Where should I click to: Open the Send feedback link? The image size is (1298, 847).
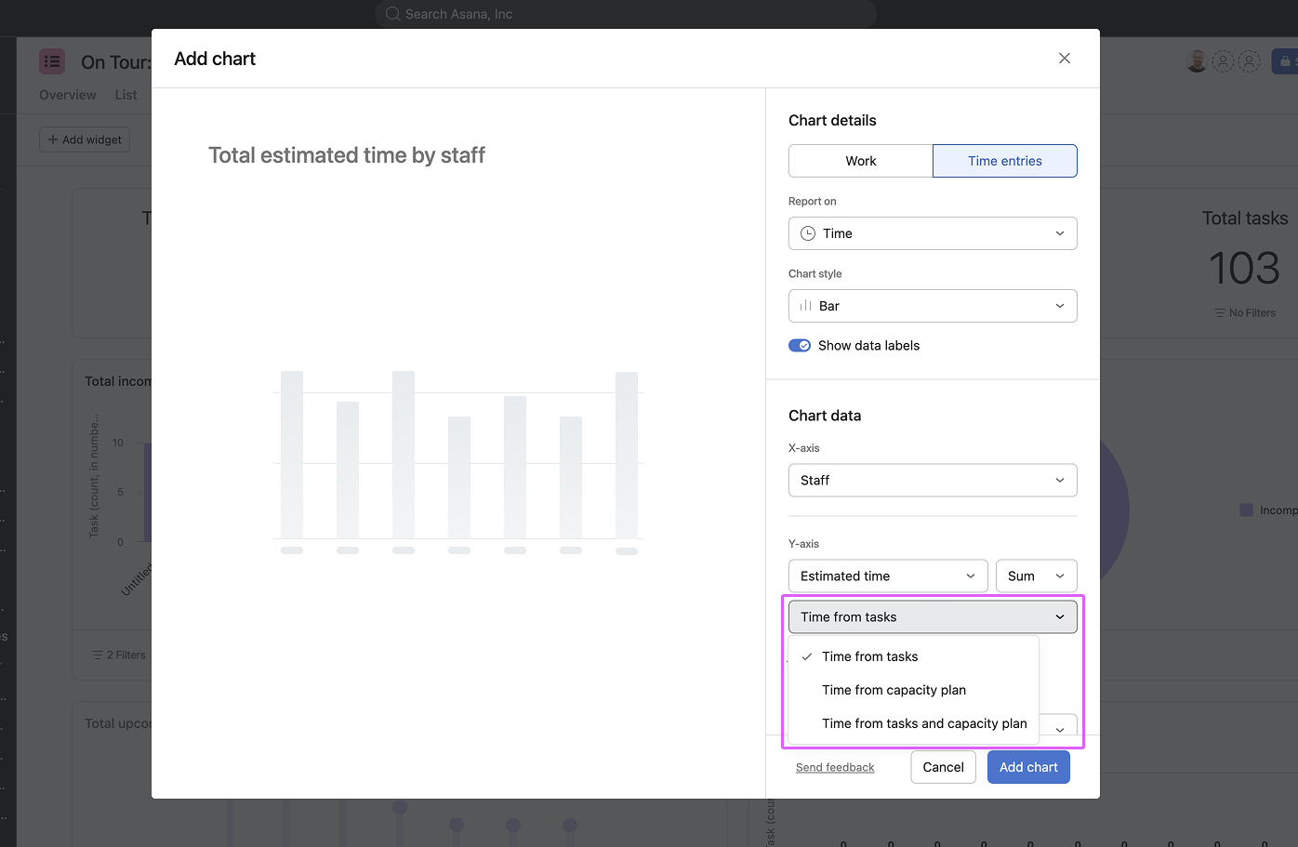coord(835,768)
